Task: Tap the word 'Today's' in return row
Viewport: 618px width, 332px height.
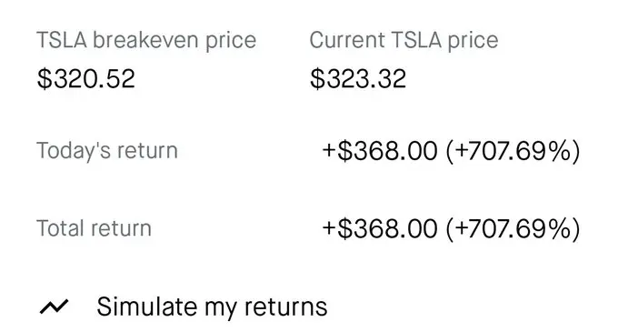Action: click(74, 151)
